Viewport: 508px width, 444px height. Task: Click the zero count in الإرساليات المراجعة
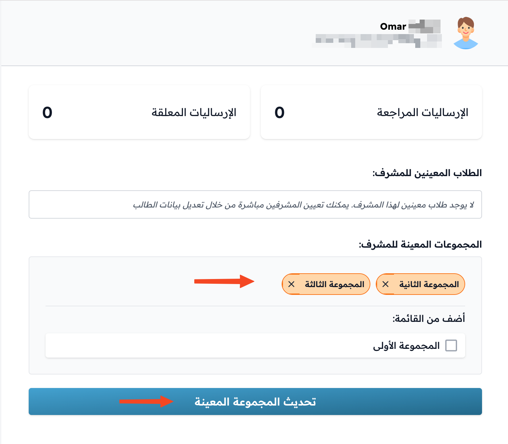[280, 112]
